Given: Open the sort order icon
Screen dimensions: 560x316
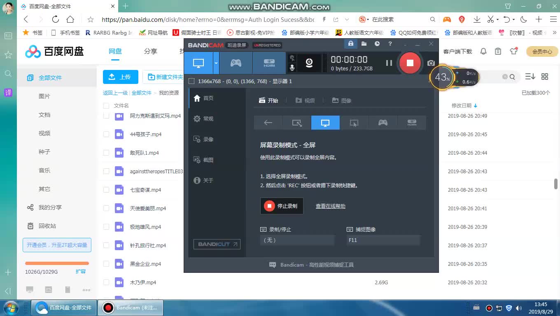Looking at the screenshot, I should [x=530, y=77].
